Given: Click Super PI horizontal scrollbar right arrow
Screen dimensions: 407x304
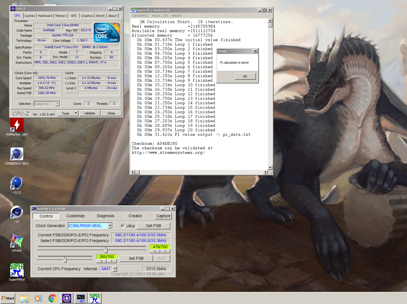Looking at the screenshot, I should [x=266, y=172].
